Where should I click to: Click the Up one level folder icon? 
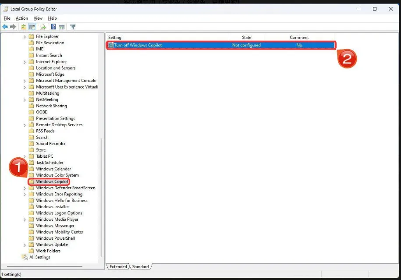pyautogui.click(x=24, y=27)
